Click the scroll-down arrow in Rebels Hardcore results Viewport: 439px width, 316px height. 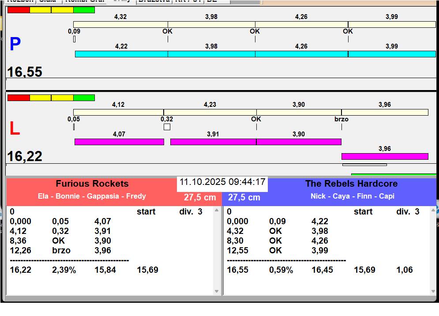[x=432, y=291]
